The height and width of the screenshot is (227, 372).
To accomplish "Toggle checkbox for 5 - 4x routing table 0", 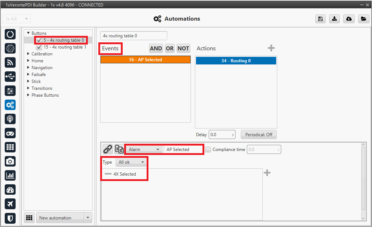I will pos(39,40).
